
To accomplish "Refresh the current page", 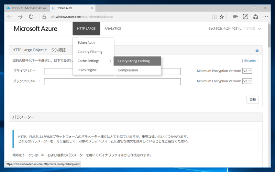I will [x=31, y=17].
